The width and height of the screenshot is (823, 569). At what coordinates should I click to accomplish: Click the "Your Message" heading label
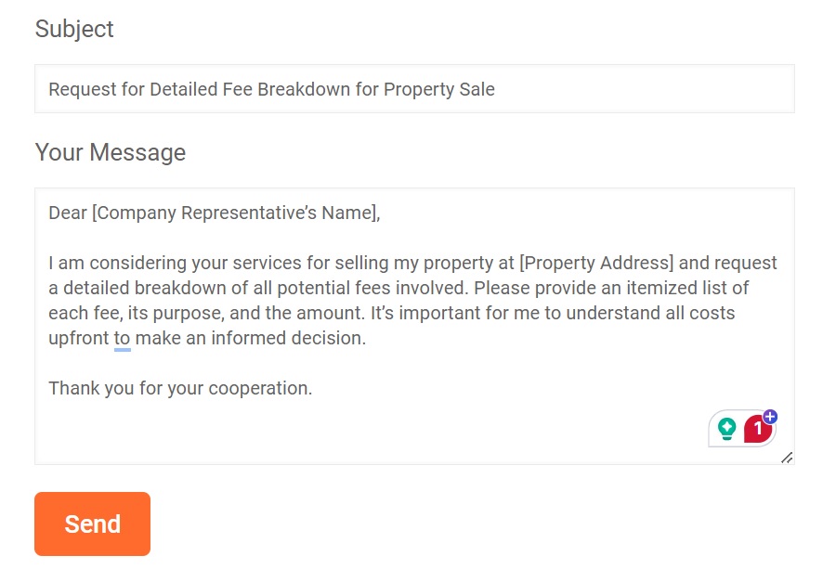tap(110, 151)
